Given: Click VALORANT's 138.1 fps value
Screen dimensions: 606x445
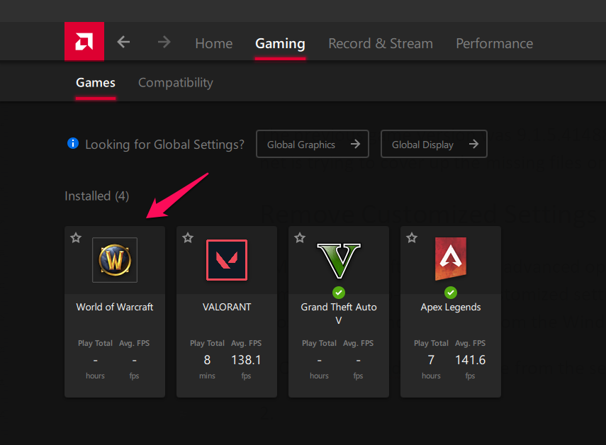Looking at the screenshot, I should pos(246,360).
